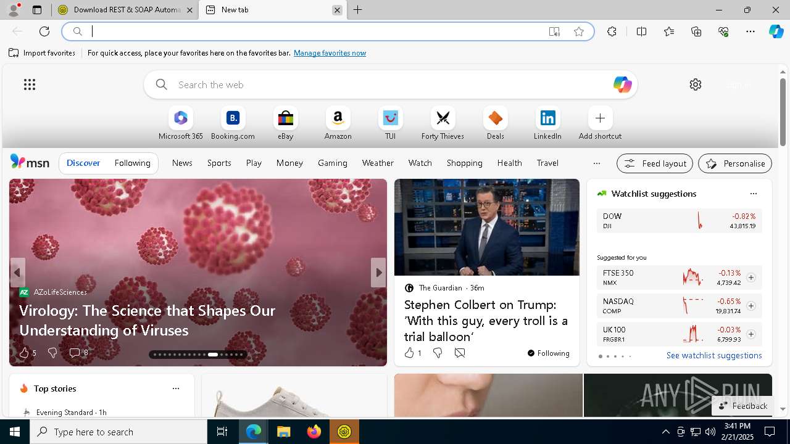Screen dimensions: 790x444
Task: Select the Following tab
Action: [x=132, y=163]
